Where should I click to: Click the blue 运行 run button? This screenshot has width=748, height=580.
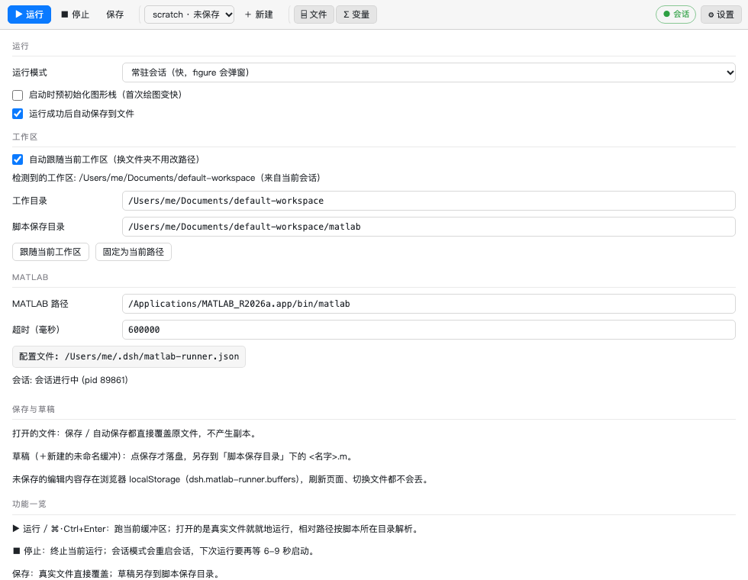click(x=29, y=14)
